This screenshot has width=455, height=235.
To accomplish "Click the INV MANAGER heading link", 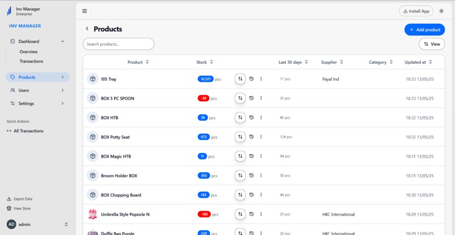I will (x=25, y=26).
